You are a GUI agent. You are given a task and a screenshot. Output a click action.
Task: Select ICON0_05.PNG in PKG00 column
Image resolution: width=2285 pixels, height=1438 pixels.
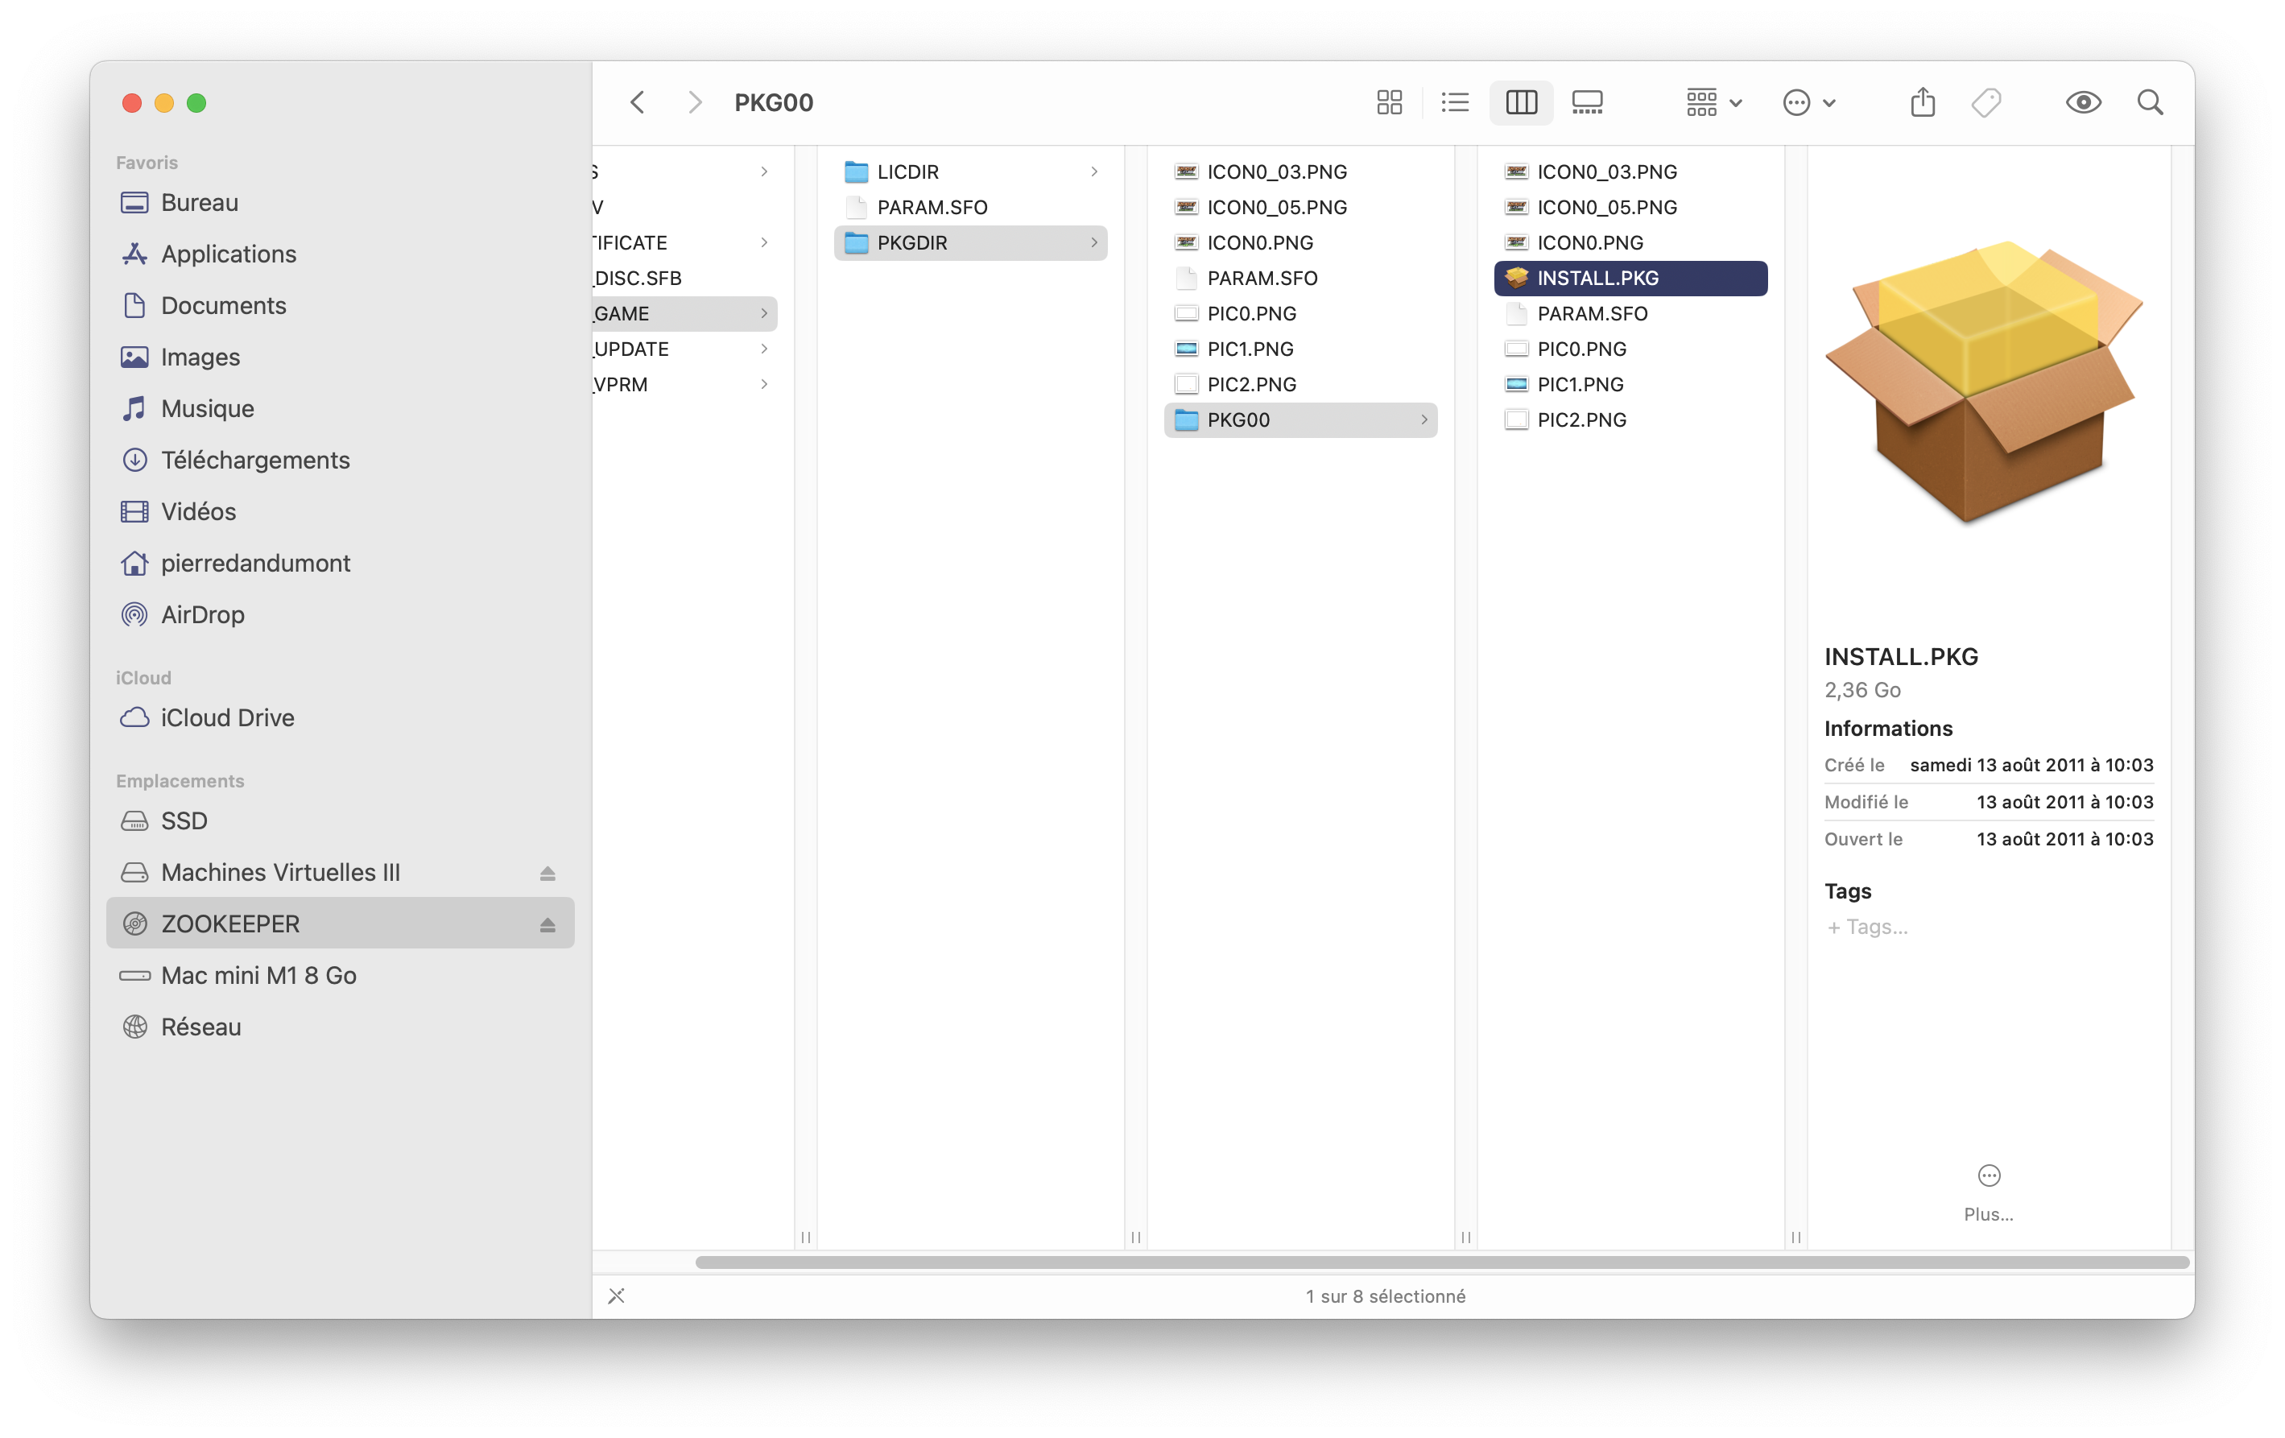pos(1630,207)
